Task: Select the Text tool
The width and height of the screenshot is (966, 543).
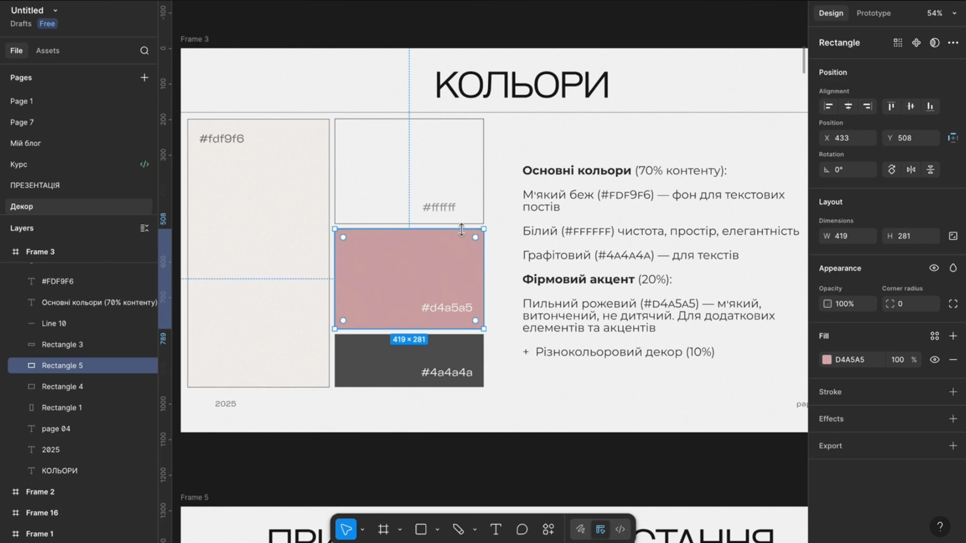Action: click(496, 529)
